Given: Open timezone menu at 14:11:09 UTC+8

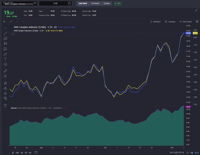Looking at the screenshot, I should (176, 153).
